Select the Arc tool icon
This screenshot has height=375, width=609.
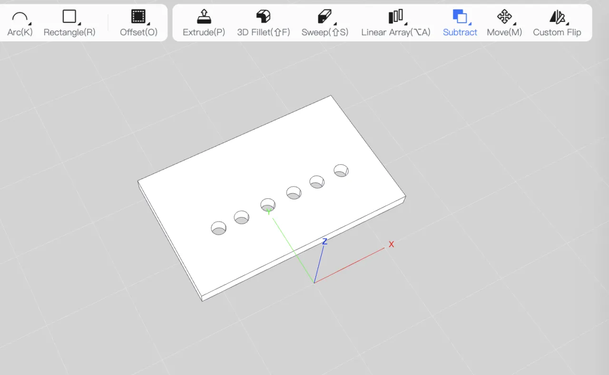click(x=19, y=17)
